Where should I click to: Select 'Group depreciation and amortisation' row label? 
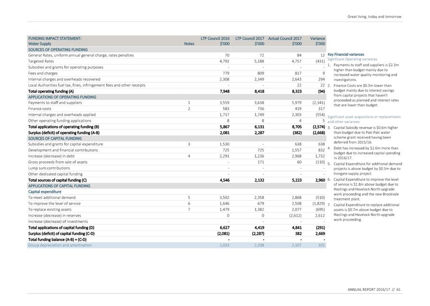60,245
